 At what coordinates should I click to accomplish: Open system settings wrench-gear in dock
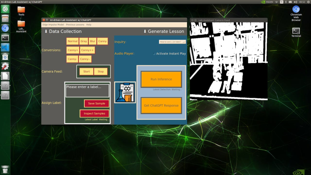pyautogui.click(x=5, y=67)
